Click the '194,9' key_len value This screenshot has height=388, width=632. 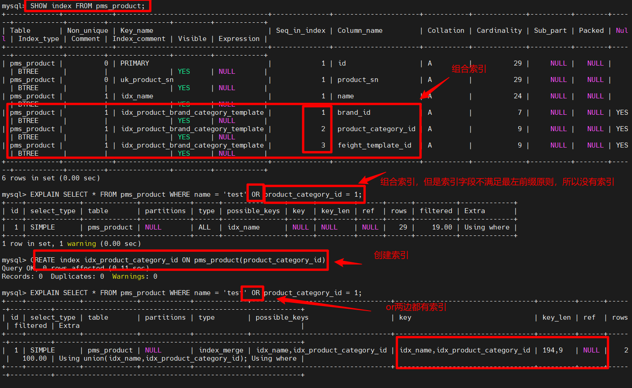coord(552,350)
